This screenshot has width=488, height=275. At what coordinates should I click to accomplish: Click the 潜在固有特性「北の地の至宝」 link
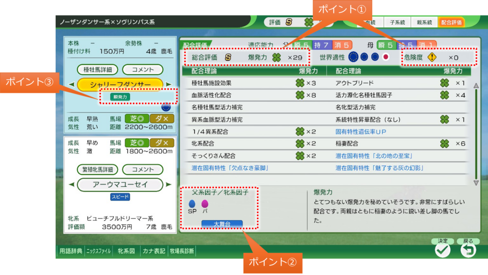[374, 156]
